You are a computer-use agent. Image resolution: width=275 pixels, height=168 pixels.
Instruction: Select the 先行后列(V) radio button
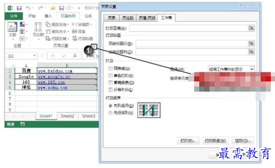(x=110, y=113)
